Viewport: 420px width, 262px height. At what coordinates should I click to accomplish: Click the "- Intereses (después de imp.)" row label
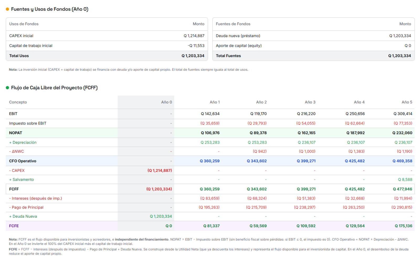(35, 198)
